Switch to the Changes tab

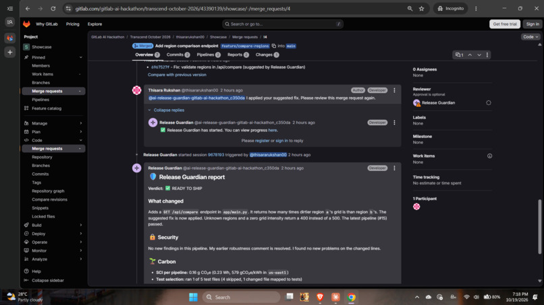[267, 55]
